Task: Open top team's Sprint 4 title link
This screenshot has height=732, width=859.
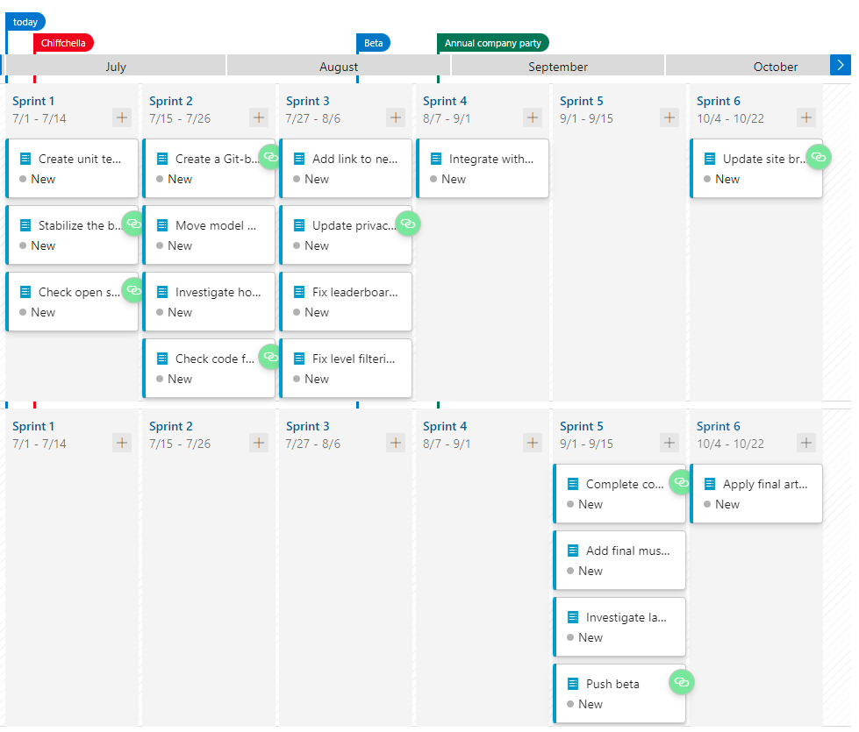Action: 444,101
